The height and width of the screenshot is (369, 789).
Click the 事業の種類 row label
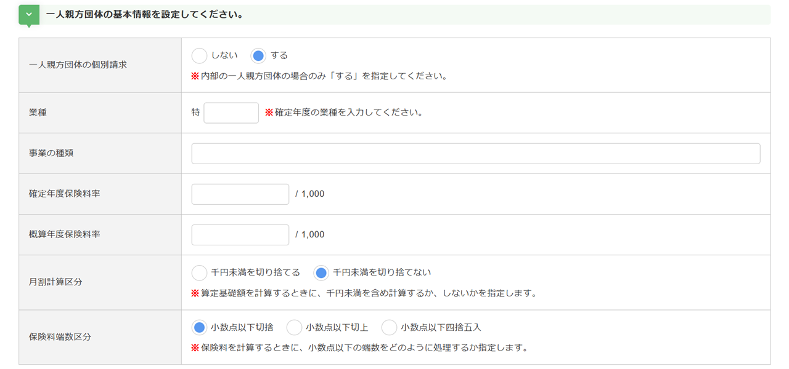pyautogui.click(x=51, y=153)
